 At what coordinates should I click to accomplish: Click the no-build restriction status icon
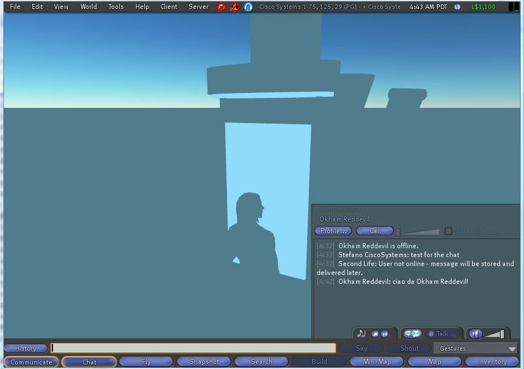235,7
